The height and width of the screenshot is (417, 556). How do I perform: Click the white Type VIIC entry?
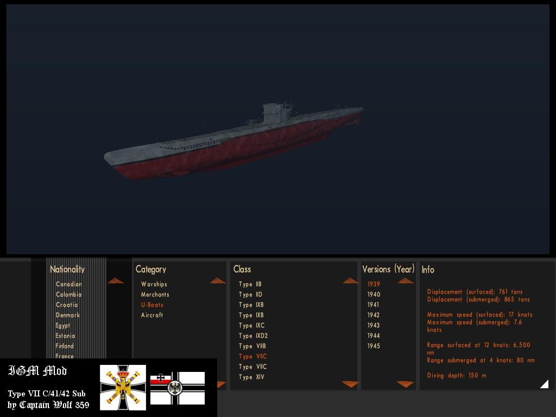(x=252, y=367)
